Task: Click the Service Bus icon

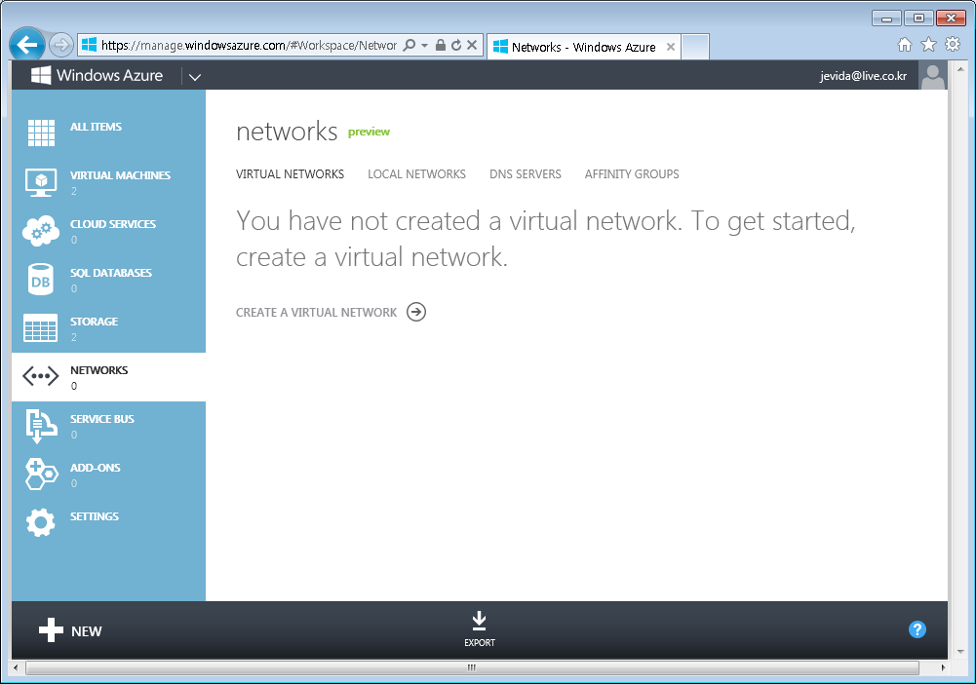Action: click(40, 426)
